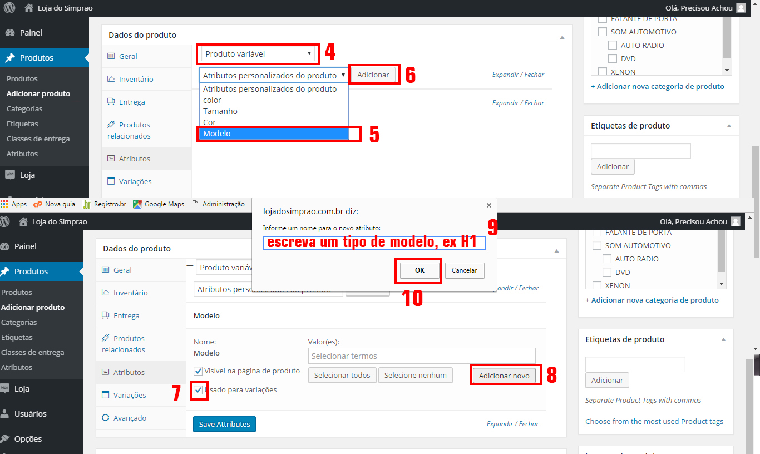Click the Nova guia cPanel bookmark icon
The width and height of the screenshot is (760, 454).
pyautogui.click(x=38, y=204)
